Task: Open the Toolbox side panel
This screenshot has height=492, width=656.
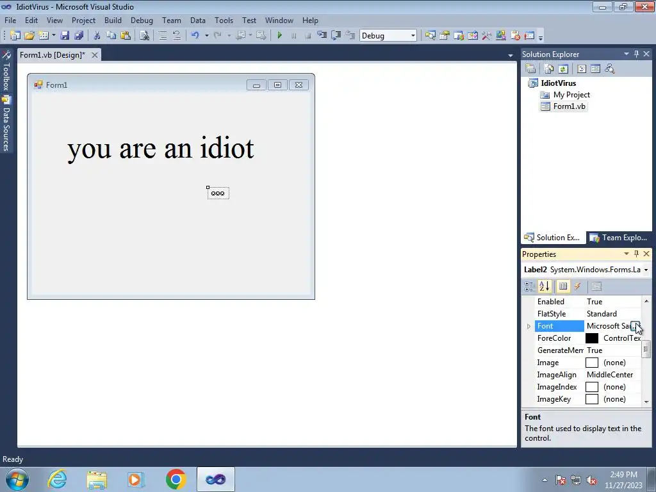Action: (x=6, y=70)
